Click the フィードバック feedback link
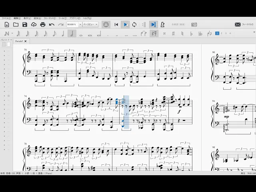This screenshot has height=192, width=256. (x=248, y=24)
